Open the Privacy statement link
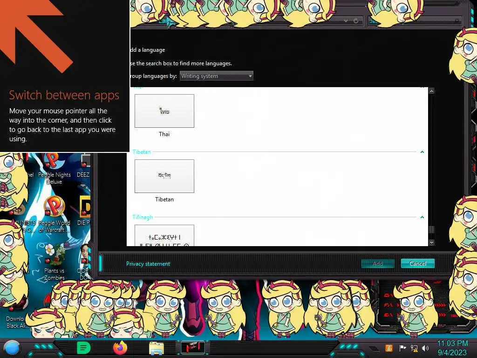The height and width of the screenshot is (358, 477). pyautogui.click(x=148, y=264)
